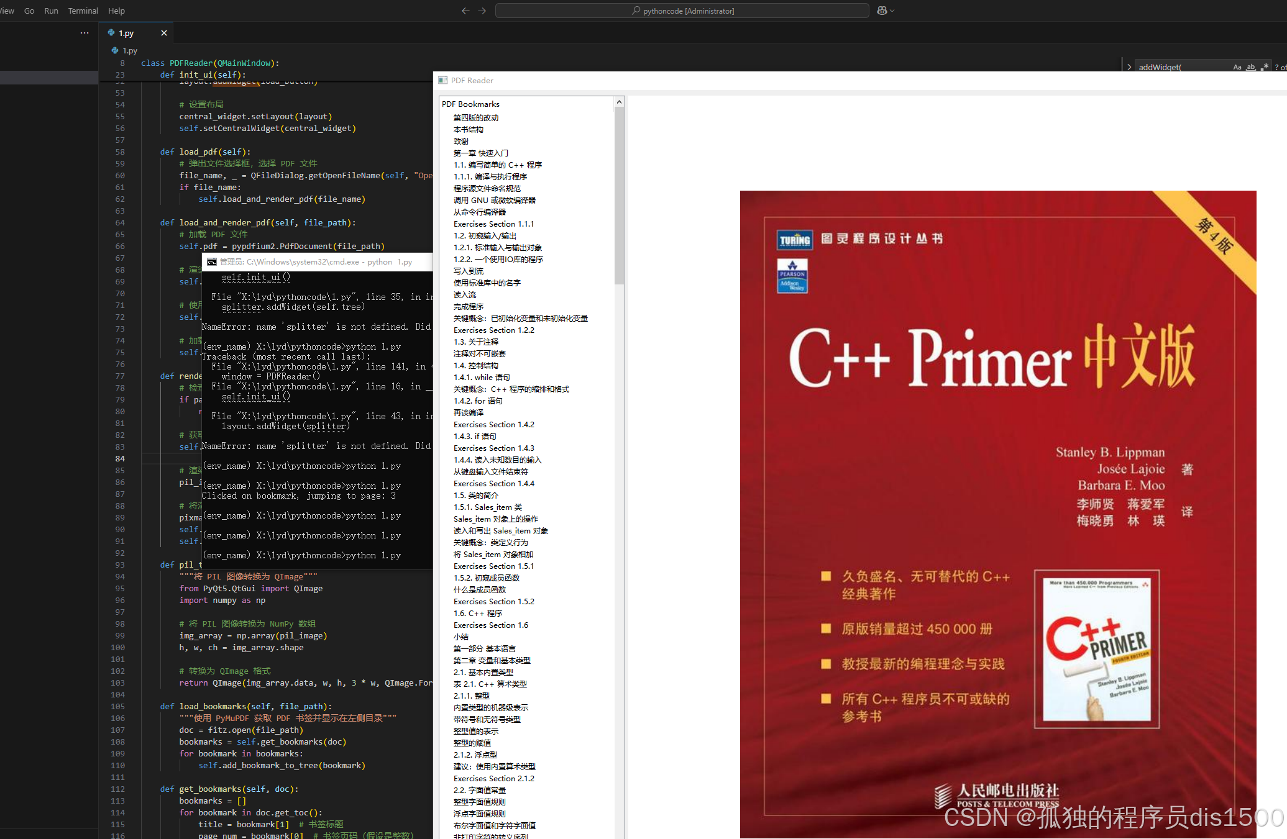Screen dimensions: 1287x839
Task: Enable match case in the find widget
Action: coord(1237,66)
